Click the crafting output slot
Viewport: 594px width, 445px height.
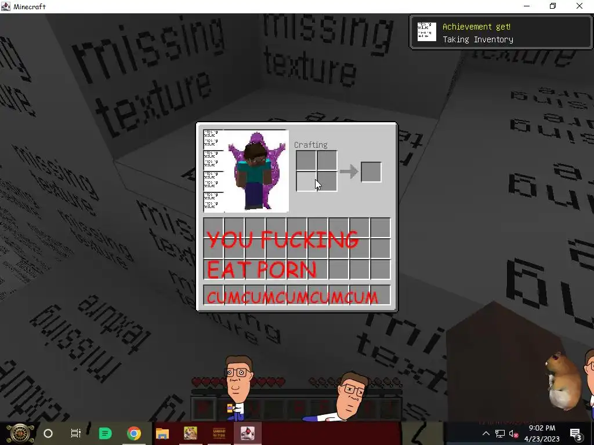click(371, 172)
